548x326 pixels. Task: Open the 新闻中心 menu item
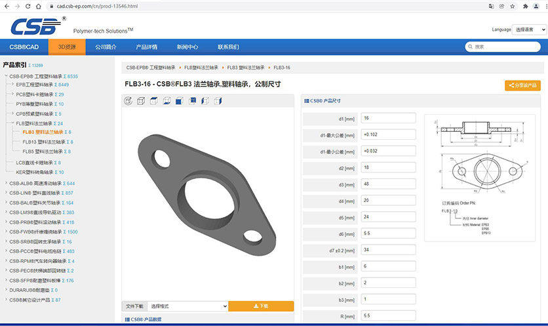tap(187, 47)
